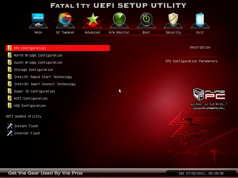Open Storage Configuration submenu
Image resolution: width=238 pixels, height=178 pixels.
tap(33, 70)
